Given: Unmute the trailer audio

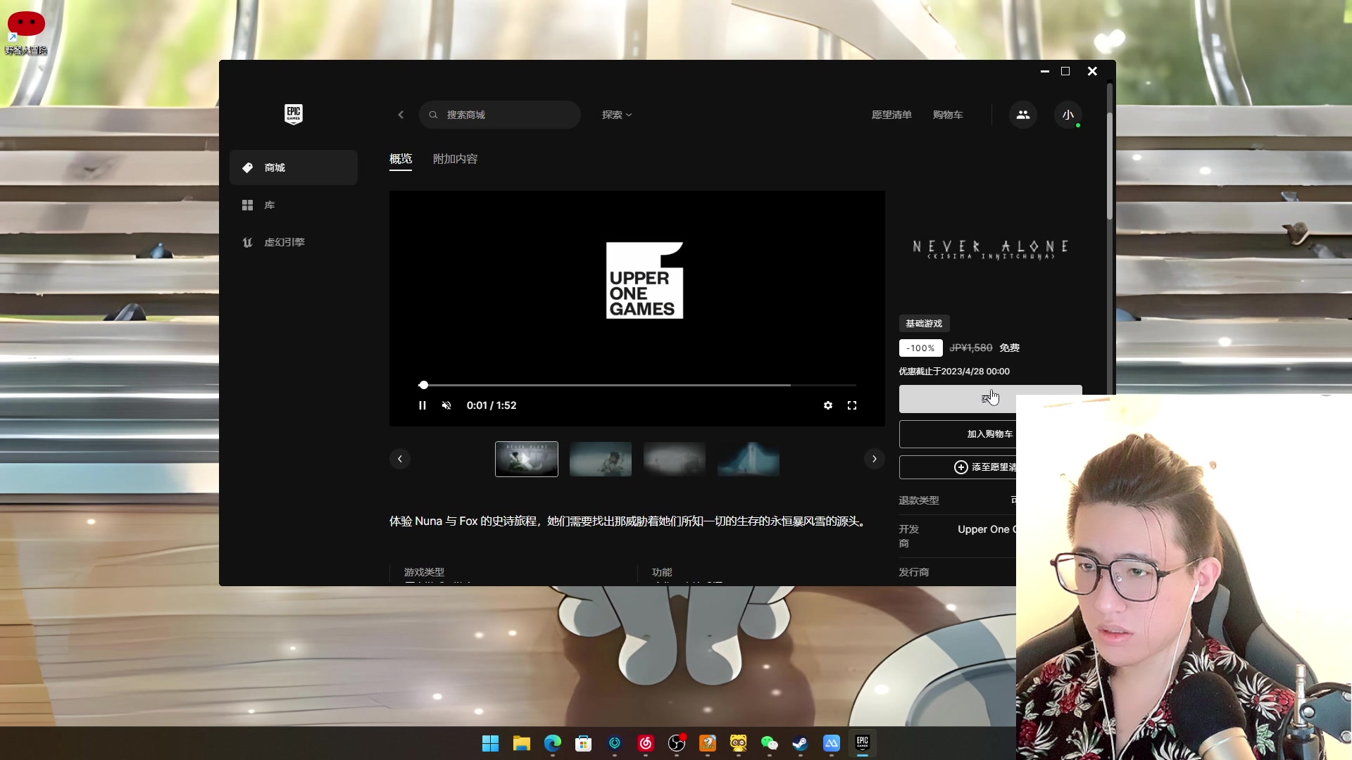Looking at the screenshot, I should coord(446,405).
